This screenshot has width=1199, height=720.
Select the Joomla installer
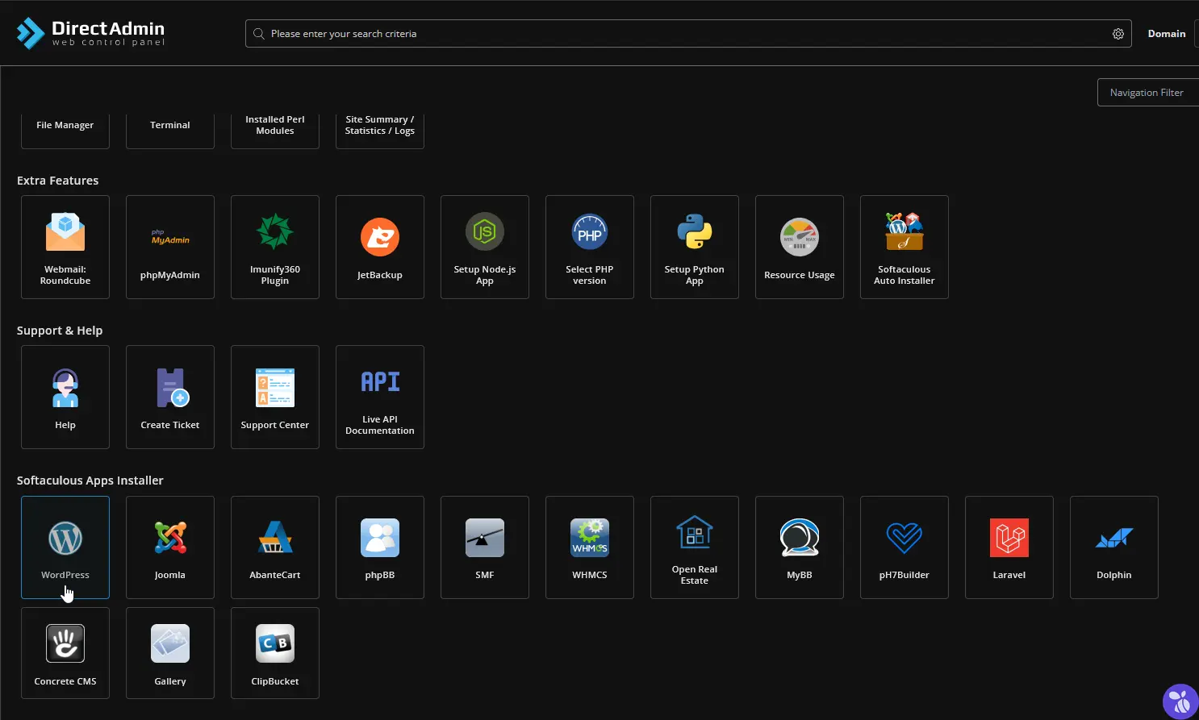pyautogui.click(x=170, y=547)
